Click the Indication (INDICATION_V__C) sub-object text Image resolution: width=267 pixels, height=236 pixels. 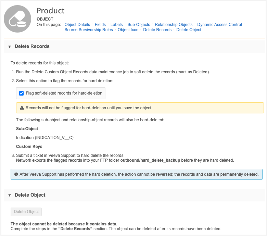pos(45,138)
